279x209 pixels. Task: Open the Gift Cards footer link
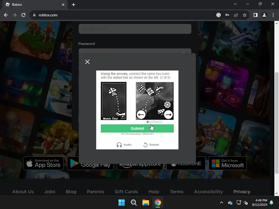(126, 192)
